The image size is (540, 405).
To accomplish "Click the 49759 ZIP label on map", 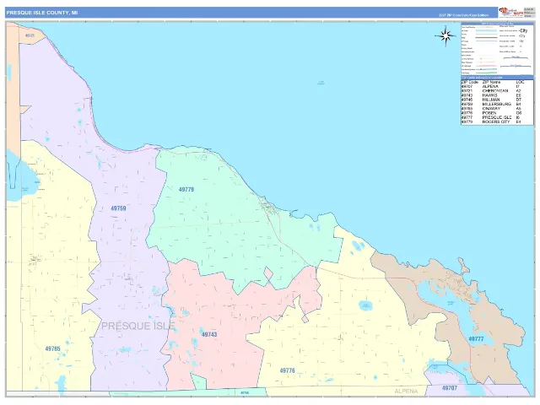I will pyautogui.click(x=118, y=208).
